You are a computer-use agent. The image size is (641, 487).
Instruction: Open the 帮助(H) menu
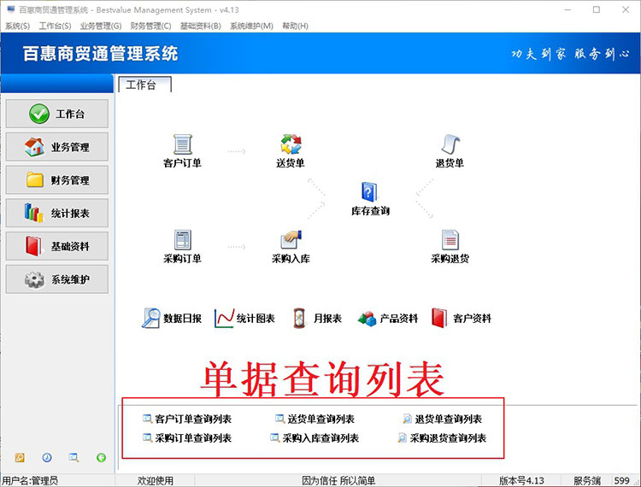click(x=295, y=26)
